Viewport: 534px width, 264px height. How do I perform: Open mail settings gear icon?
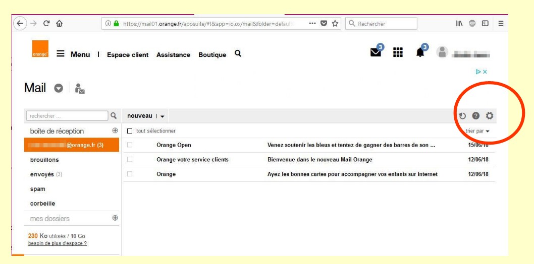tap(489, 116)
